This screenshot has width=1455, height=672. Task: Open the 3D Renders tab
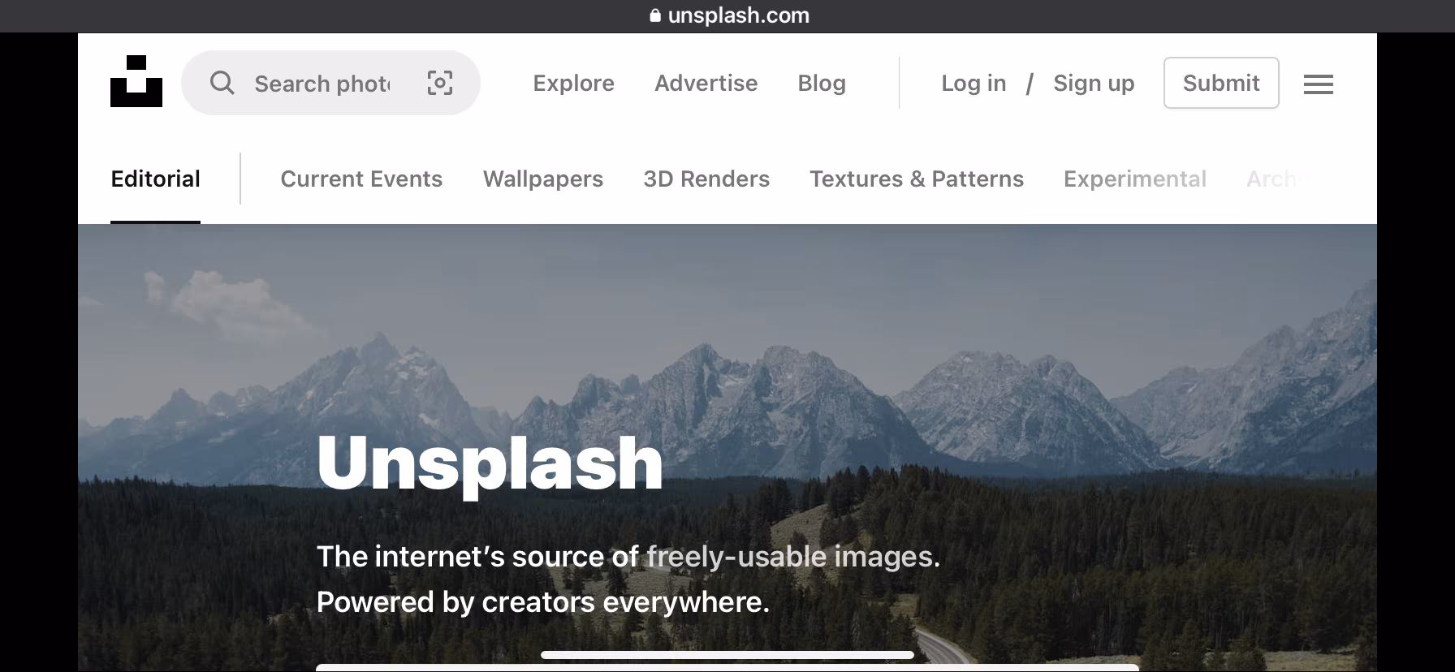pos(706,179)
